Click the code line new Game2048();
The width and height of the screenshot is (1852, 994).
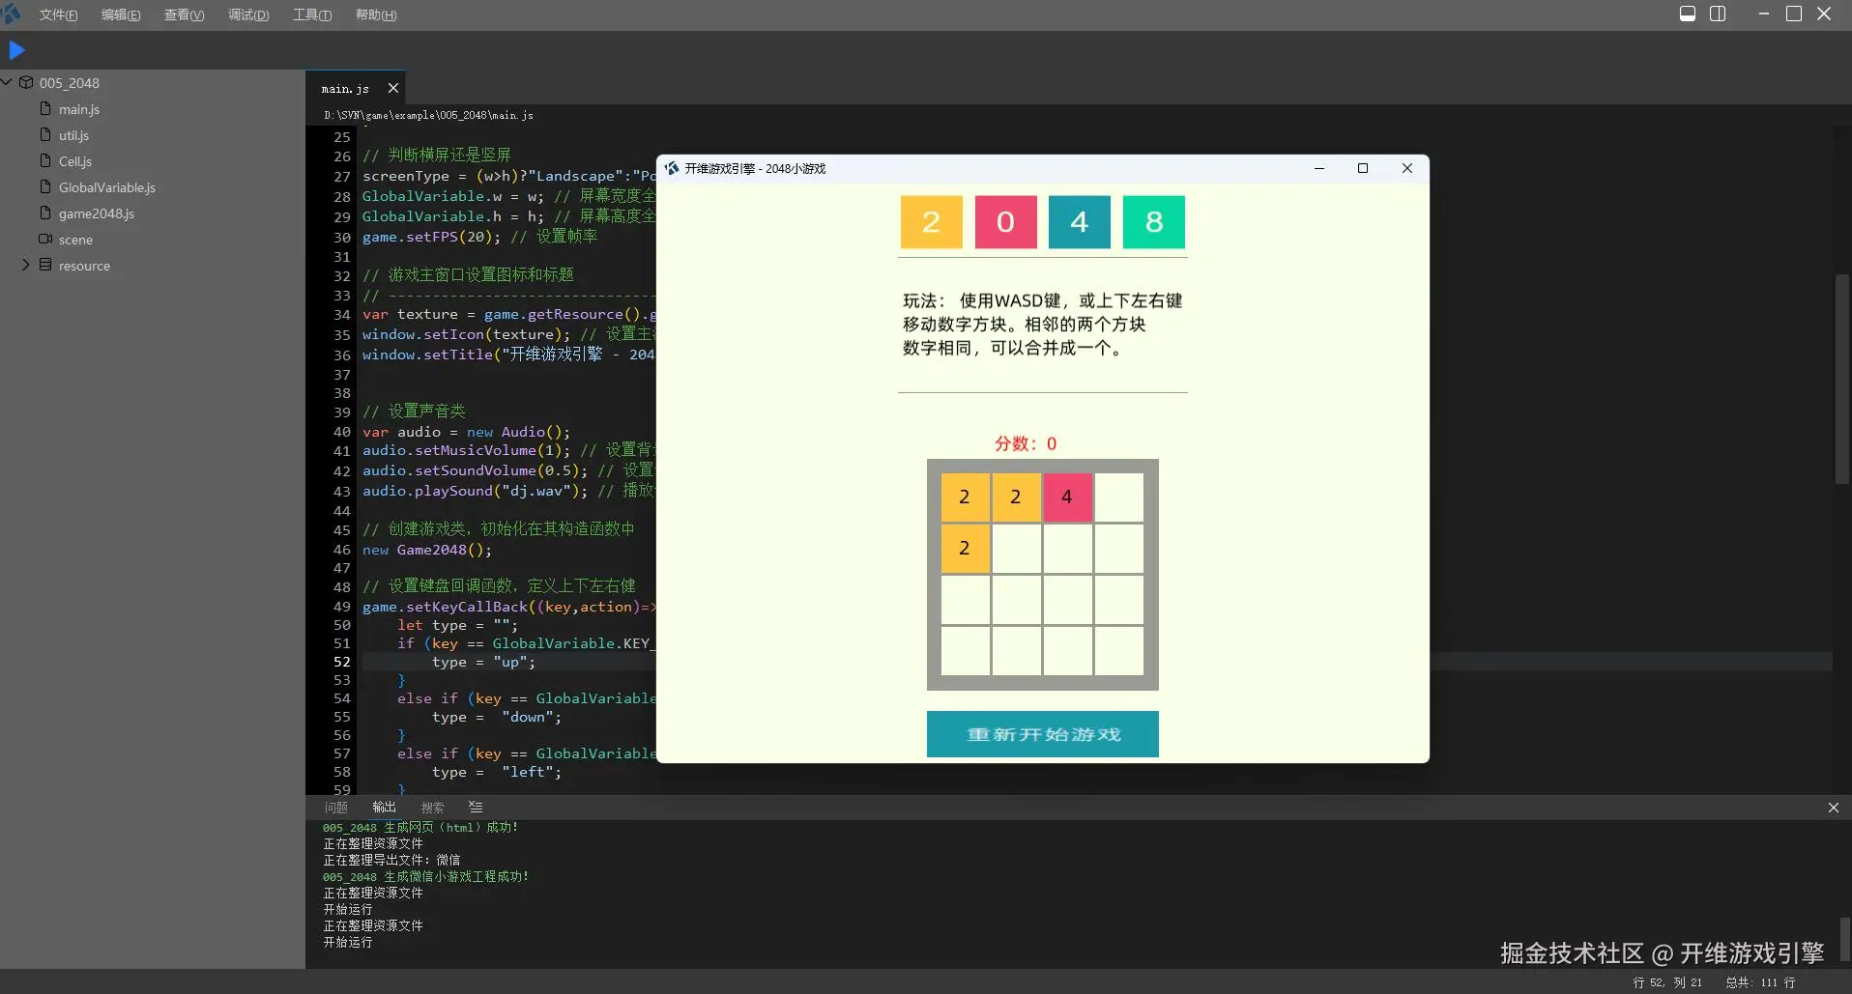click(x=427, y=550)
